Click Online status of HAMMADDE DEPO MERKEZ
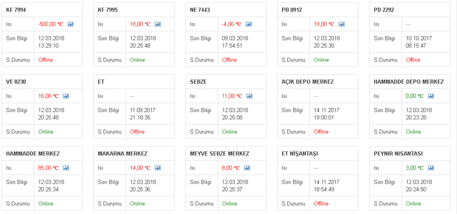 tap(414, 132)
